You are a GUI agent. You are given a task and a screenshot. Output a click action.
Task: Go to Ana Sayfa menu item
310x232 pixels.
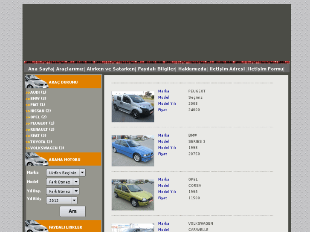pos(40,69)
